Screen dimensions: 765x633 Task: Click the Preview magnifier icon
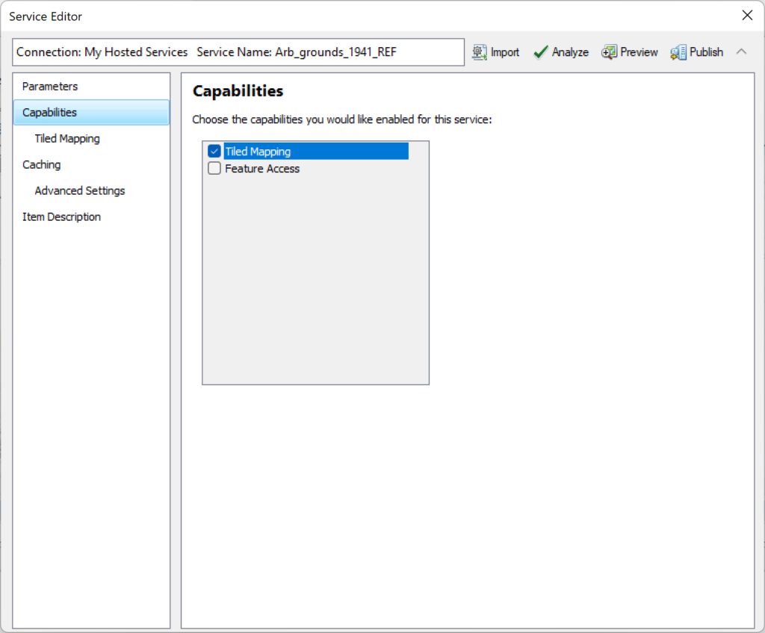pyautogui.click(x=610, y=52)
